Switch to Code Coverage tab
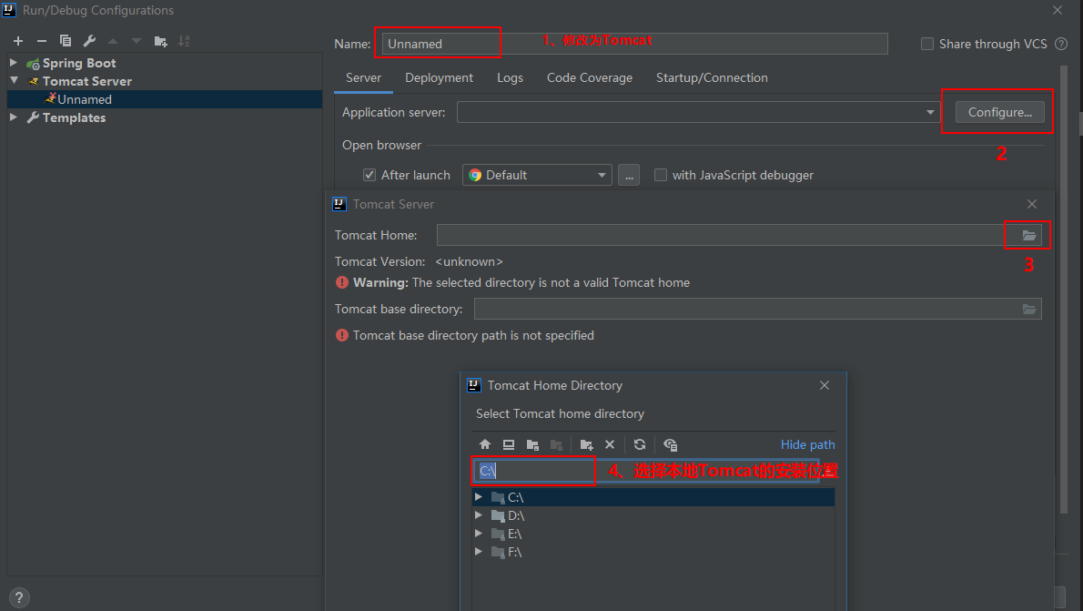The image size is (1083, 611). click(x=589, y=78)
